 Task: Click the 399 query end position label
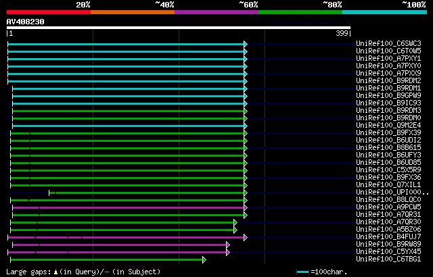click(x=342, y=33)
